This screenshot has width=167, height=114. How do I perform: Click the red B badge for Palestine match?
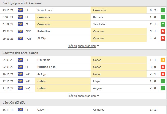tap(163, 32)
